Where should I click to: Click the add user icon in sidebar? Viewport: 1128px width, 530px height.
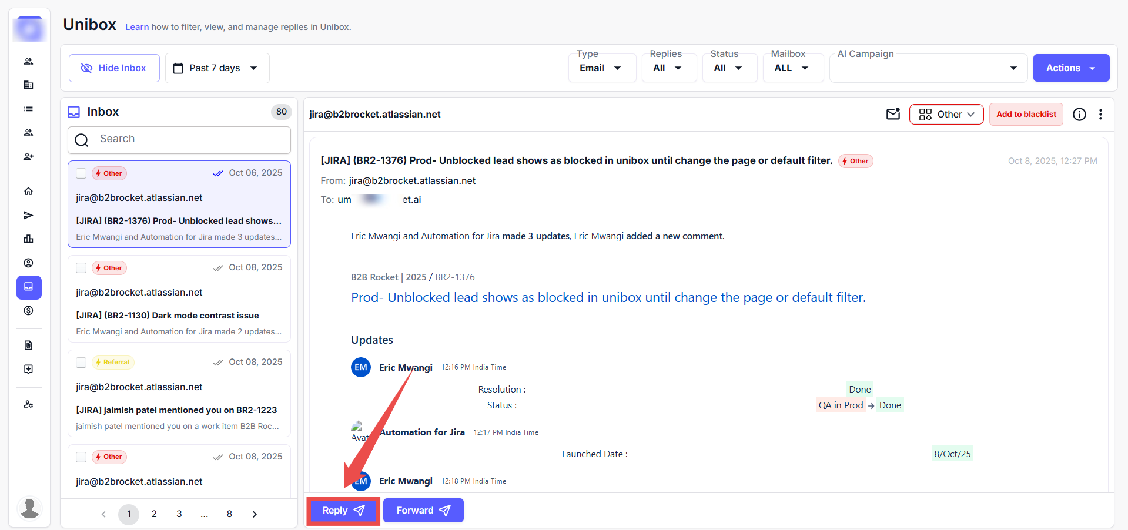(x=28, y=157)
